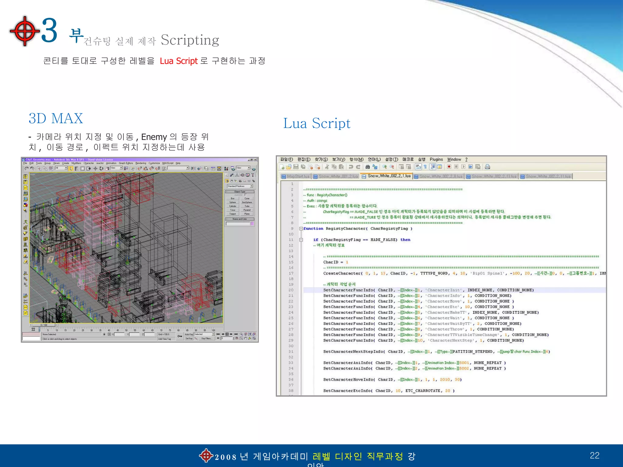Viewport: 623px width, 467px height.
Task: Click the Teapot primitive button
Action: pyautogui.click(x=232, y=214)
